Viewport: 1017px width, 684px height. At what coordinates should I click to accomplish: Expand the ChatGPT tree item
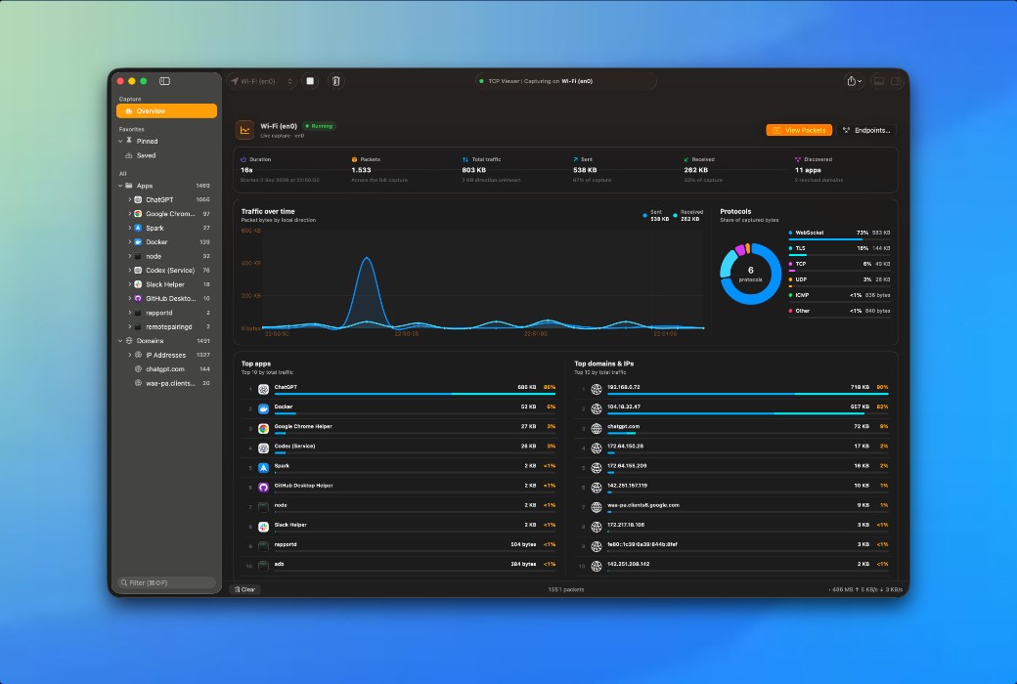coord(130,199)
